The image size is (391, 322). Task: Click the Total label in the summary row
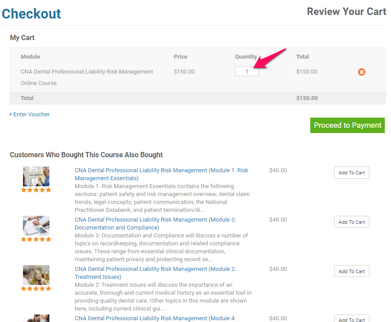[27, 98]
